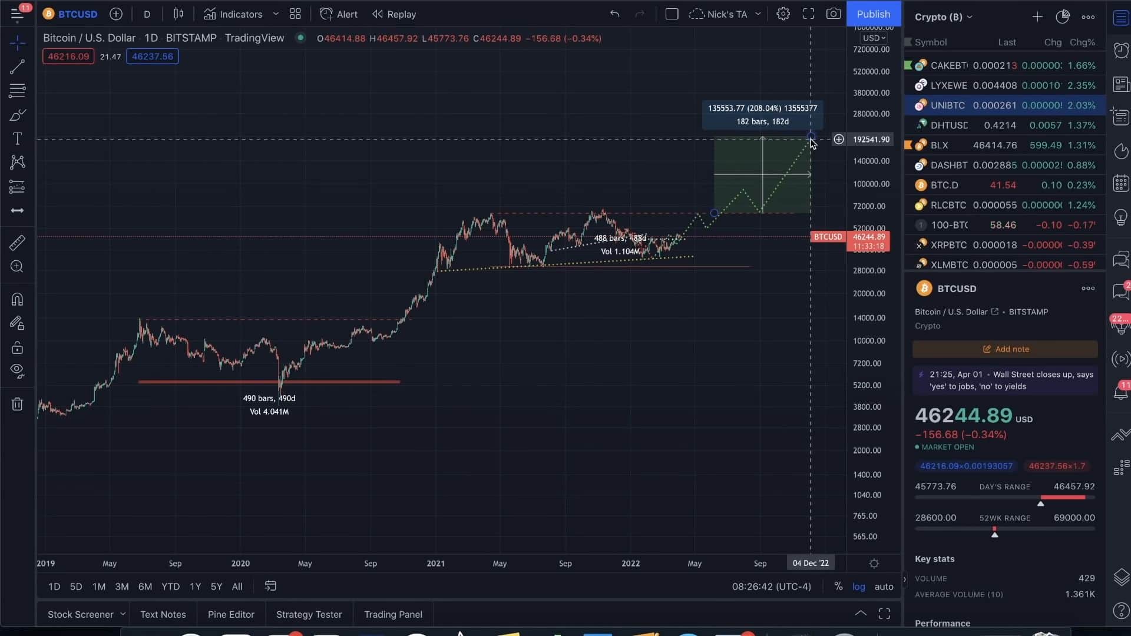This screenshot has height=636, width=1131.
Task: Take a chart snapshot with camera icon
Action: click(833, 14)
